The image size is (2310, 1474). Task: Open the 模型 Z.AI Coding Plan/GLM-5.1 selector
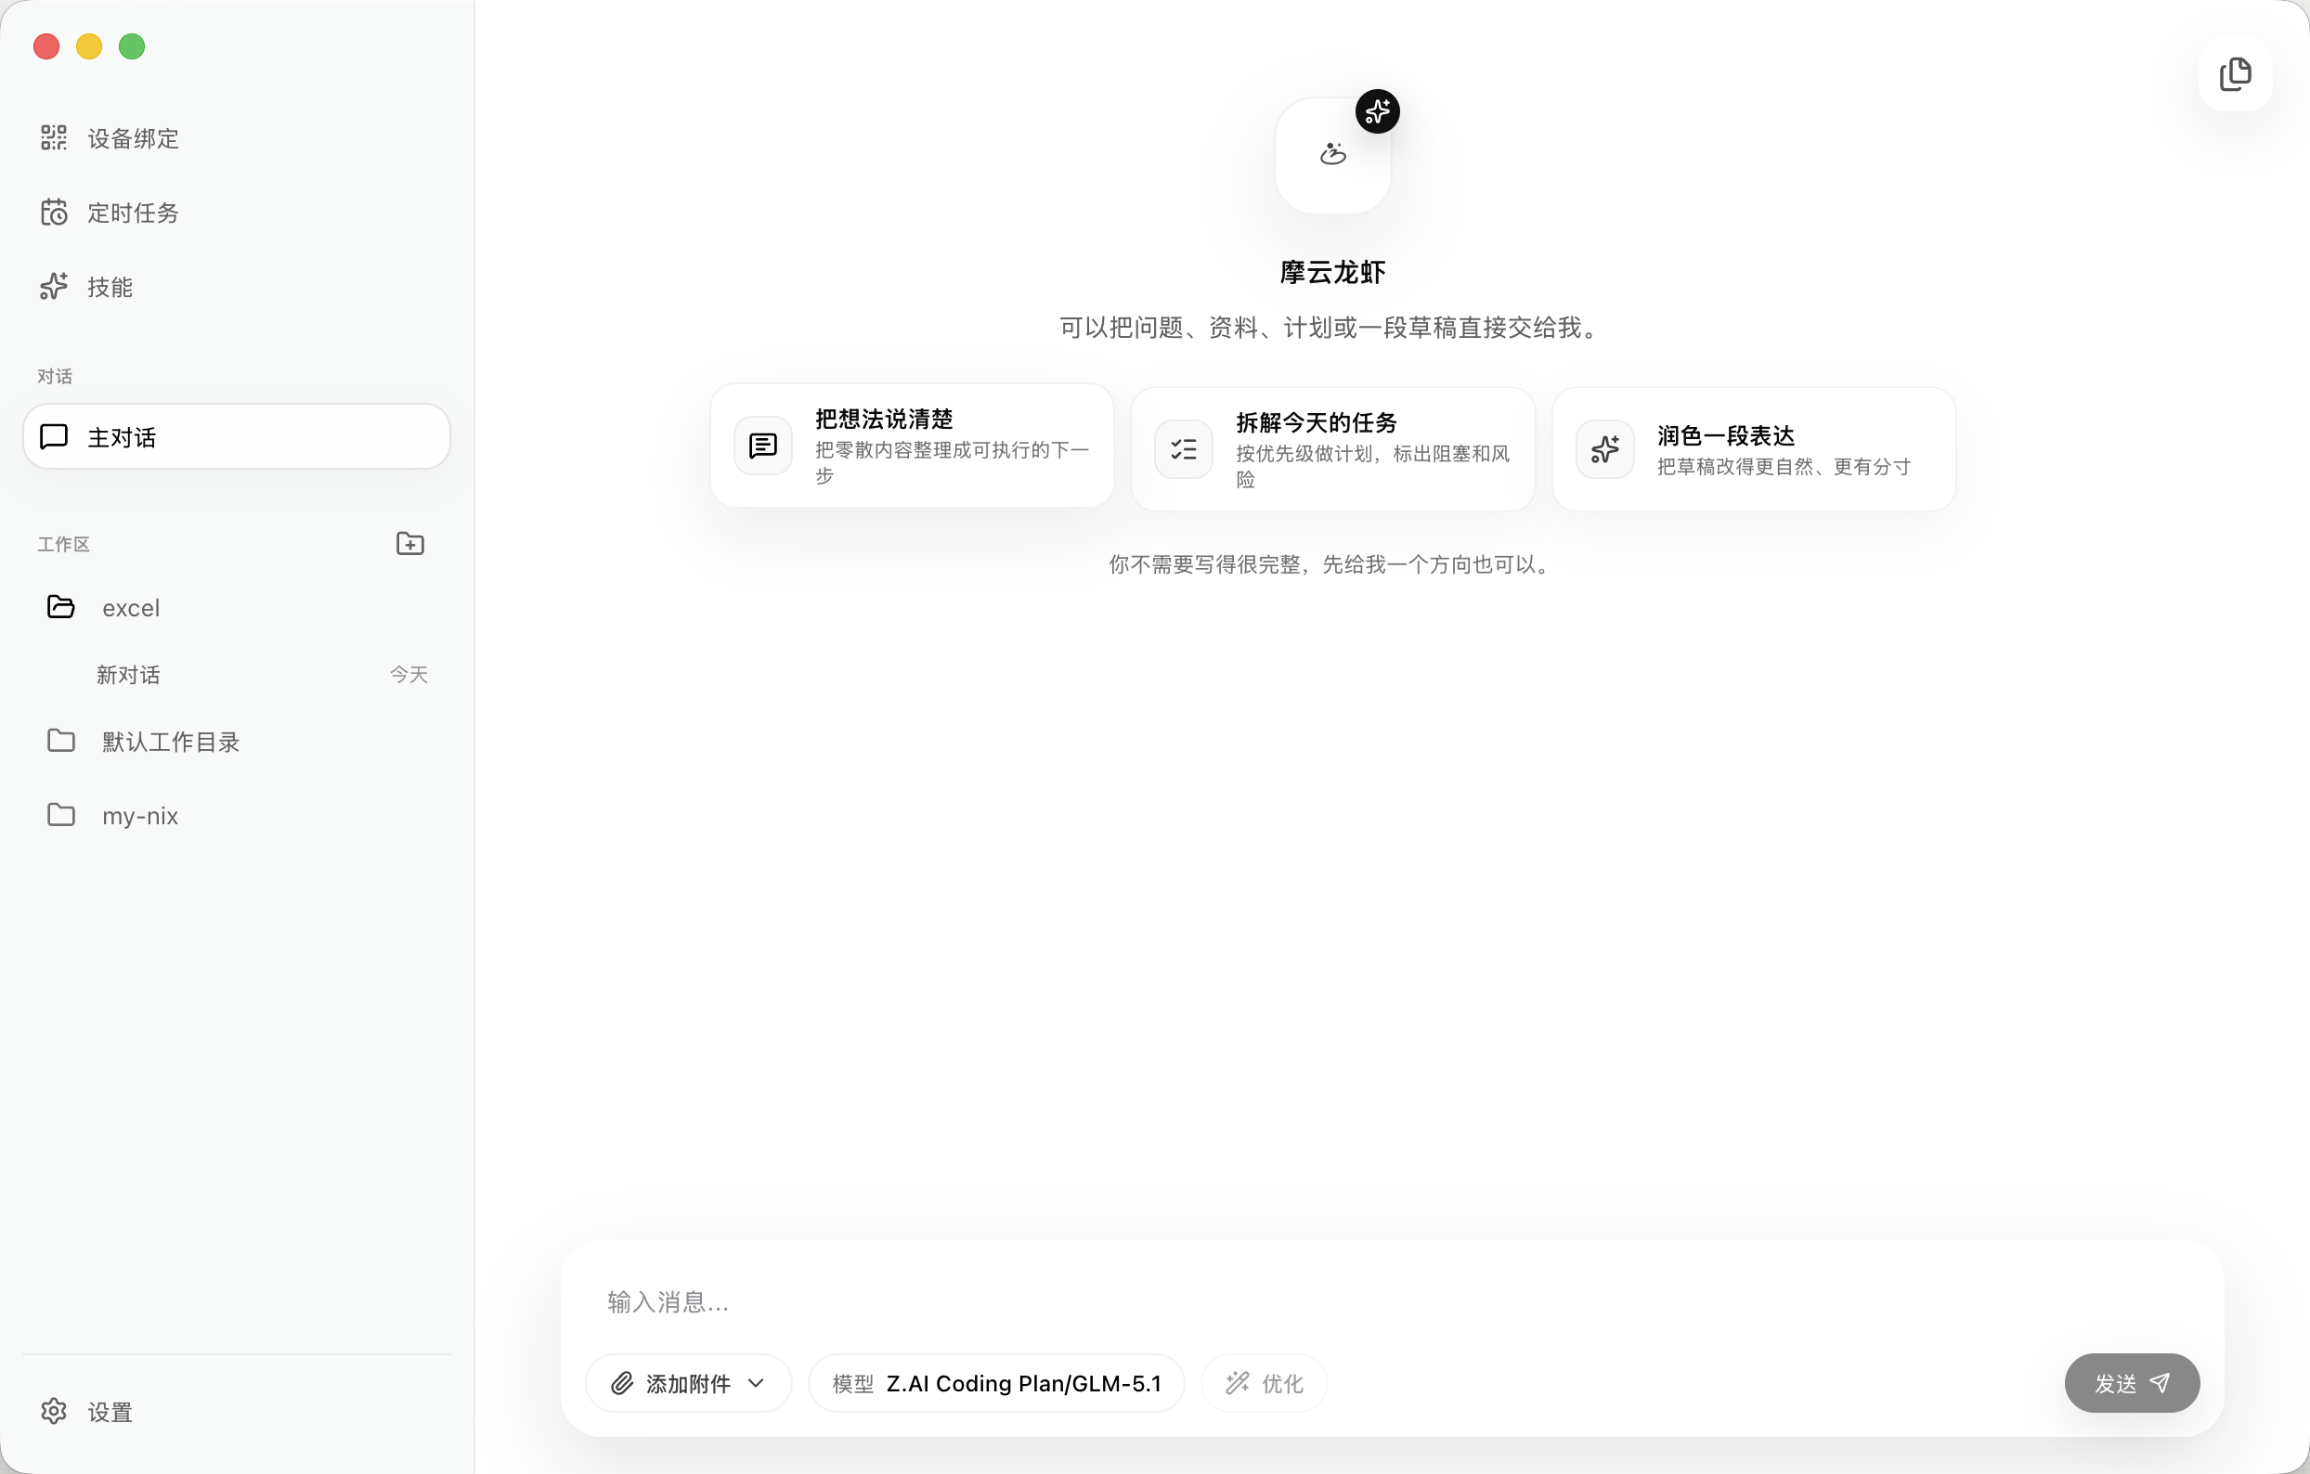tap(997, 1383)
